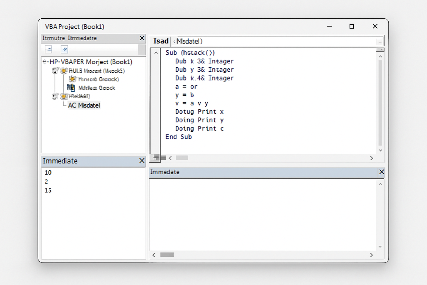The image size is (427, 285).
Task: Click the Immedate panel left scroll arrow
Action: [x=154, y=255]
